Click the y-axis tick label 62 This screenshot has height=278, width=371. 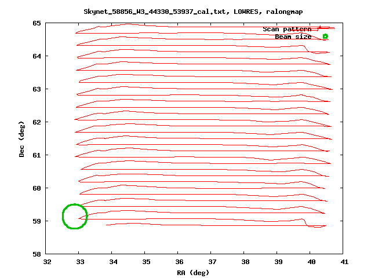[37, 122]
